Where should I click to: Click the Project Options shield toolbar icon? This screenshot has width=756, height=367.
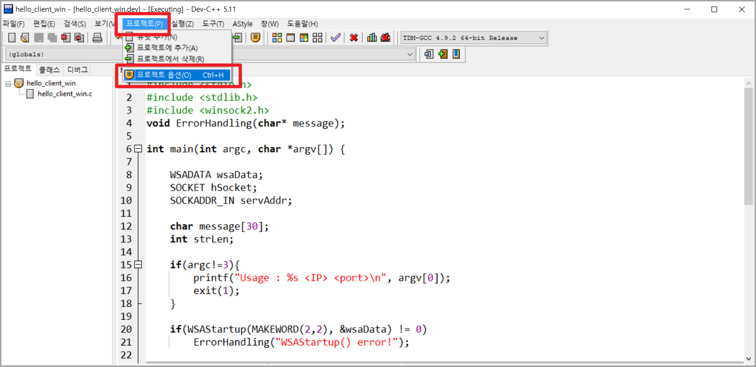(255, 38)
